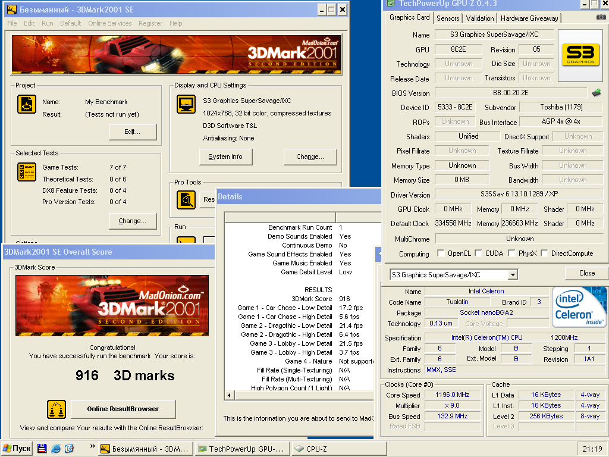Open the Hardware Giveaway tab
The image size is (609, 457).
coord(529,18)
